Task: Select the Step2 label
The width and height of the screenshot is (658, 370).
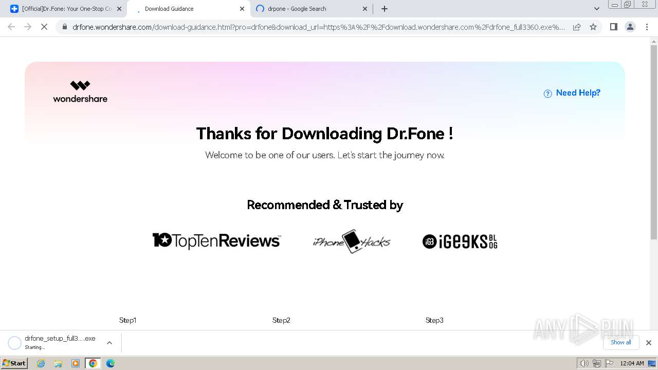Action: (281, 320)
